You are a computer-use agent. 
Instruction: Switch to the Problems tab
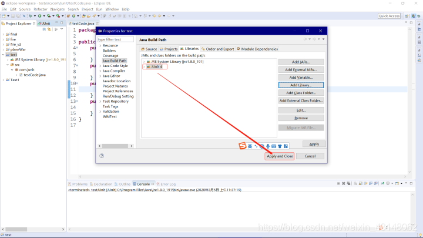(78, 184)
